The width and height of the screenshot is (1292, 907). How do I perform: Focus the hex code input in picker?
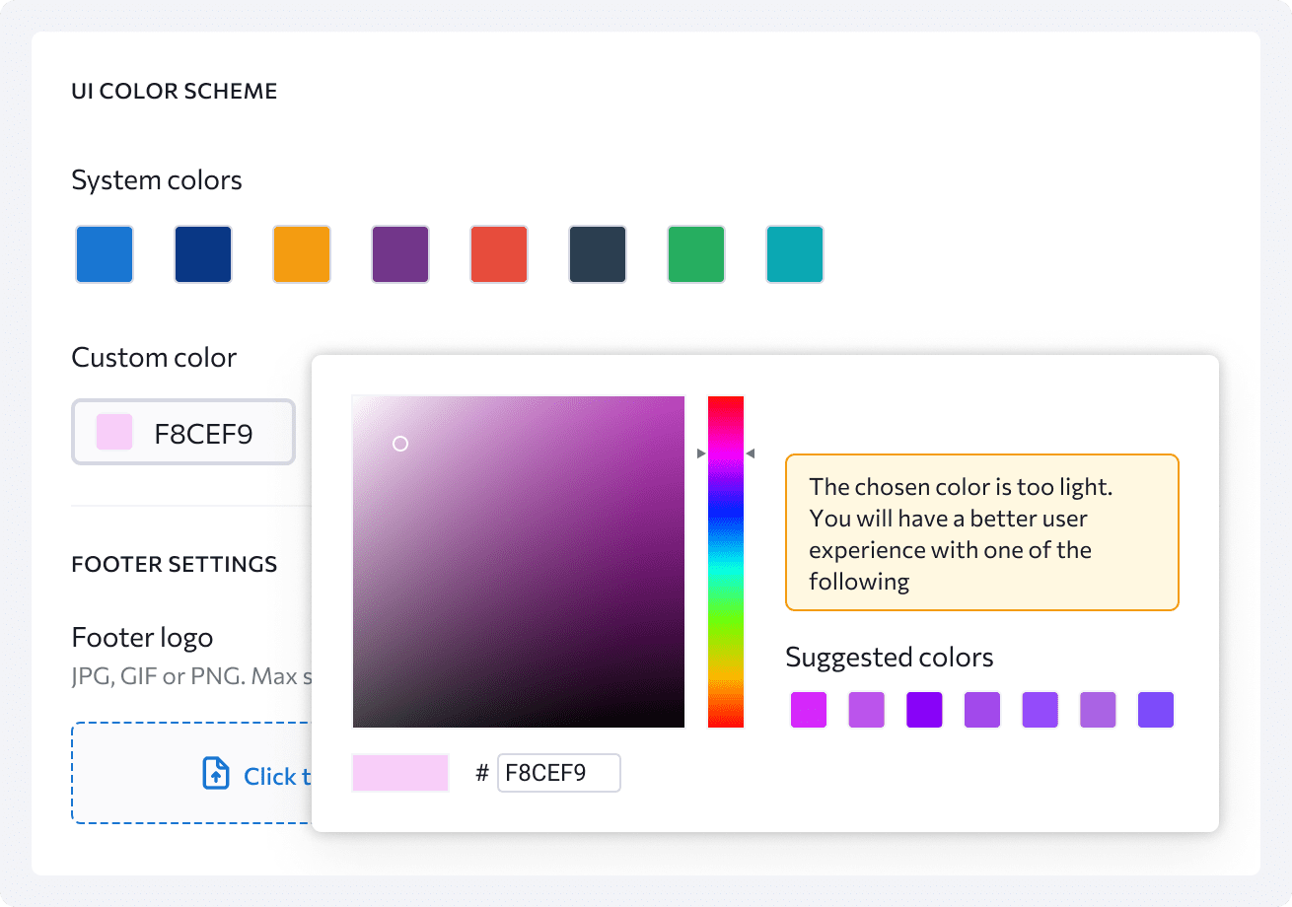(558, 773)
